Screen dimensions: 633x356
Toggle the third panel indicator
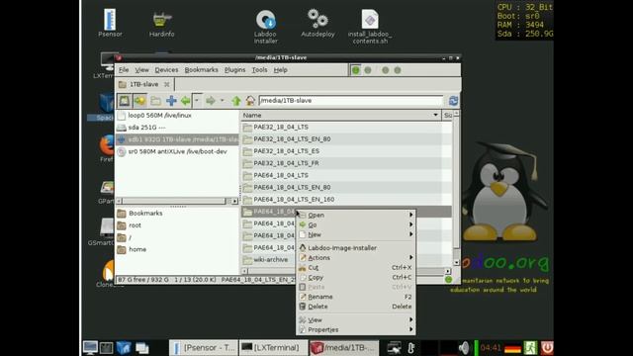pyautogui.click(x=386, y=70)
